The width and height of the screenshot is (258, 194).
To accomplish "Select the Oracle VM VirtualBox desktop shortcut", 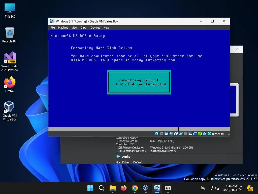I will [x=10, y=111].
